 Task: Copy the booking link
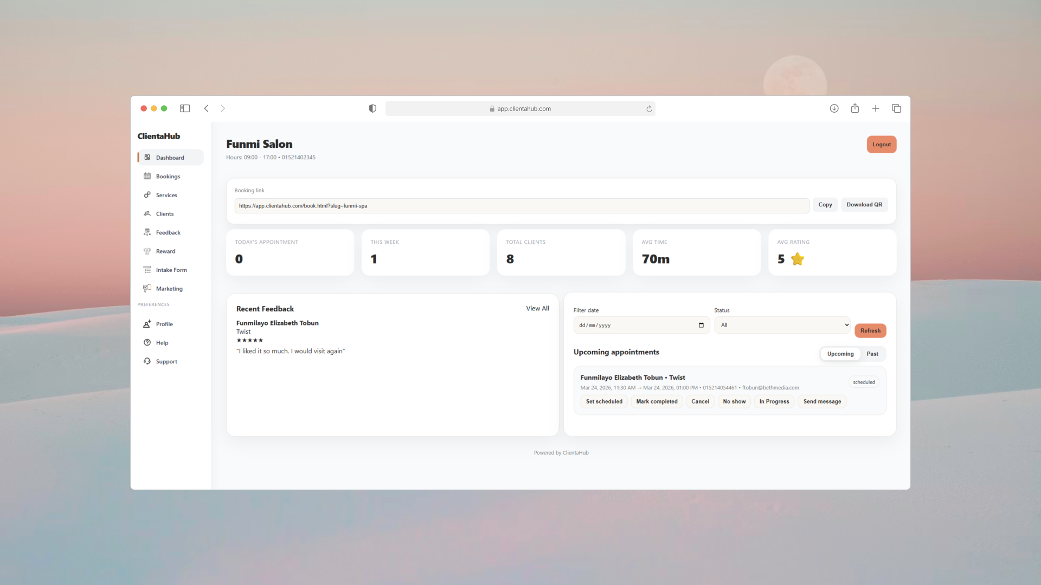(825, 205)
